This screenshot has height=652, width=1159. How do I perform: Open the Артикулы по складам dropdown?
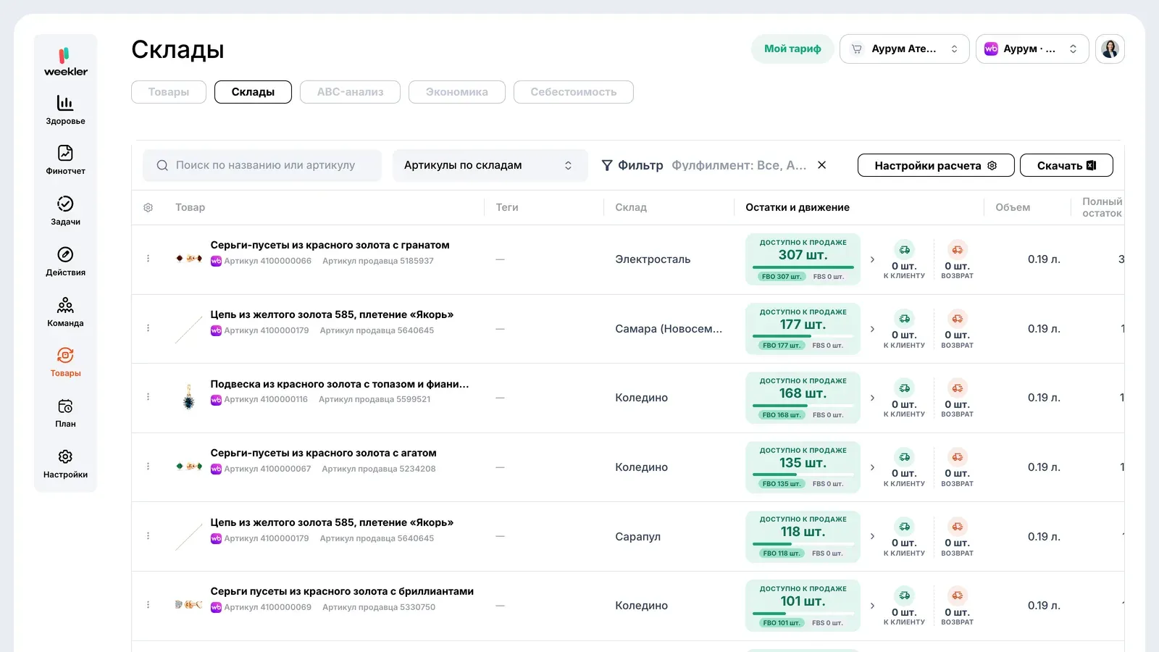489,165
